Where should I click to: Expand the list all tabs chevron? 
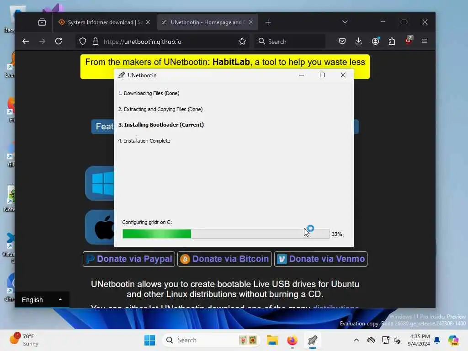coord(345,22)
